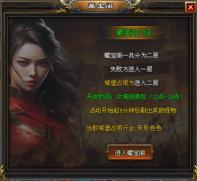Click the 当前城堡占领行会 label

click(x=110, y=128)
